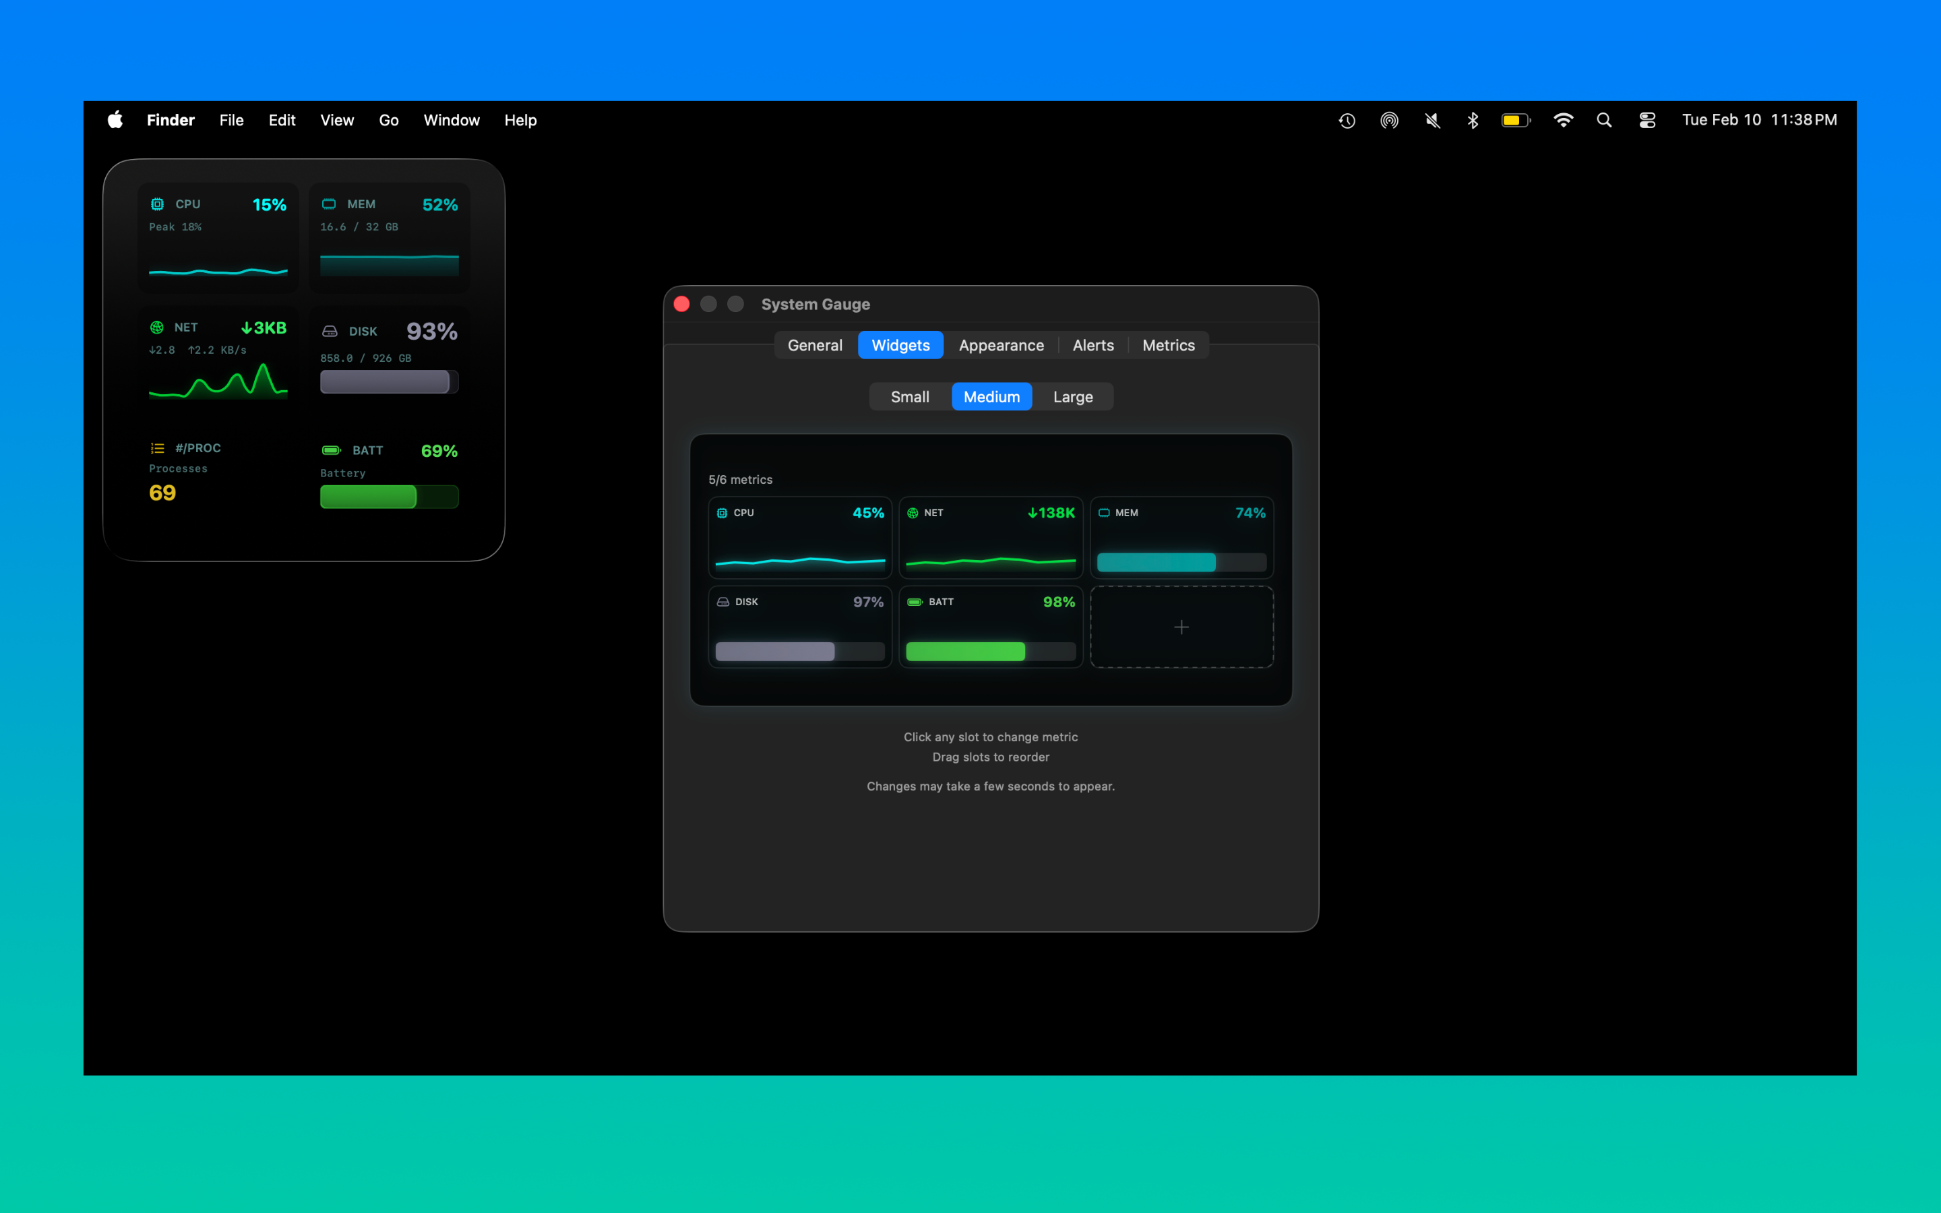This screenshot has height=1213, width=1941.
Task: Switch to the Appearance tab
Action: 1001,345
